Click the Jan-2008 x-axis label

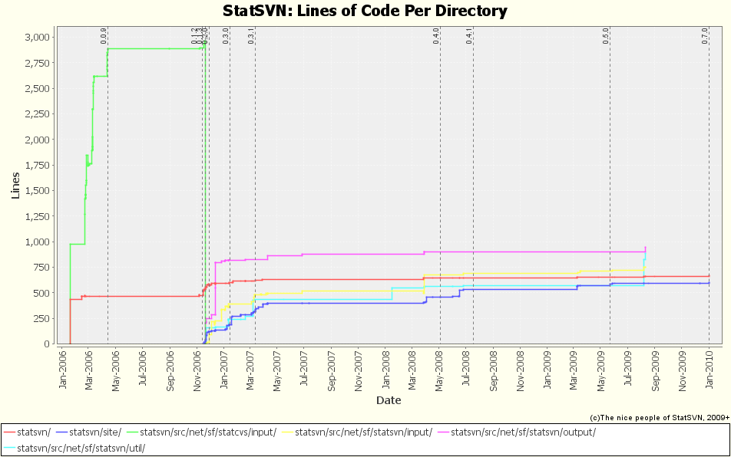(385, 370)
